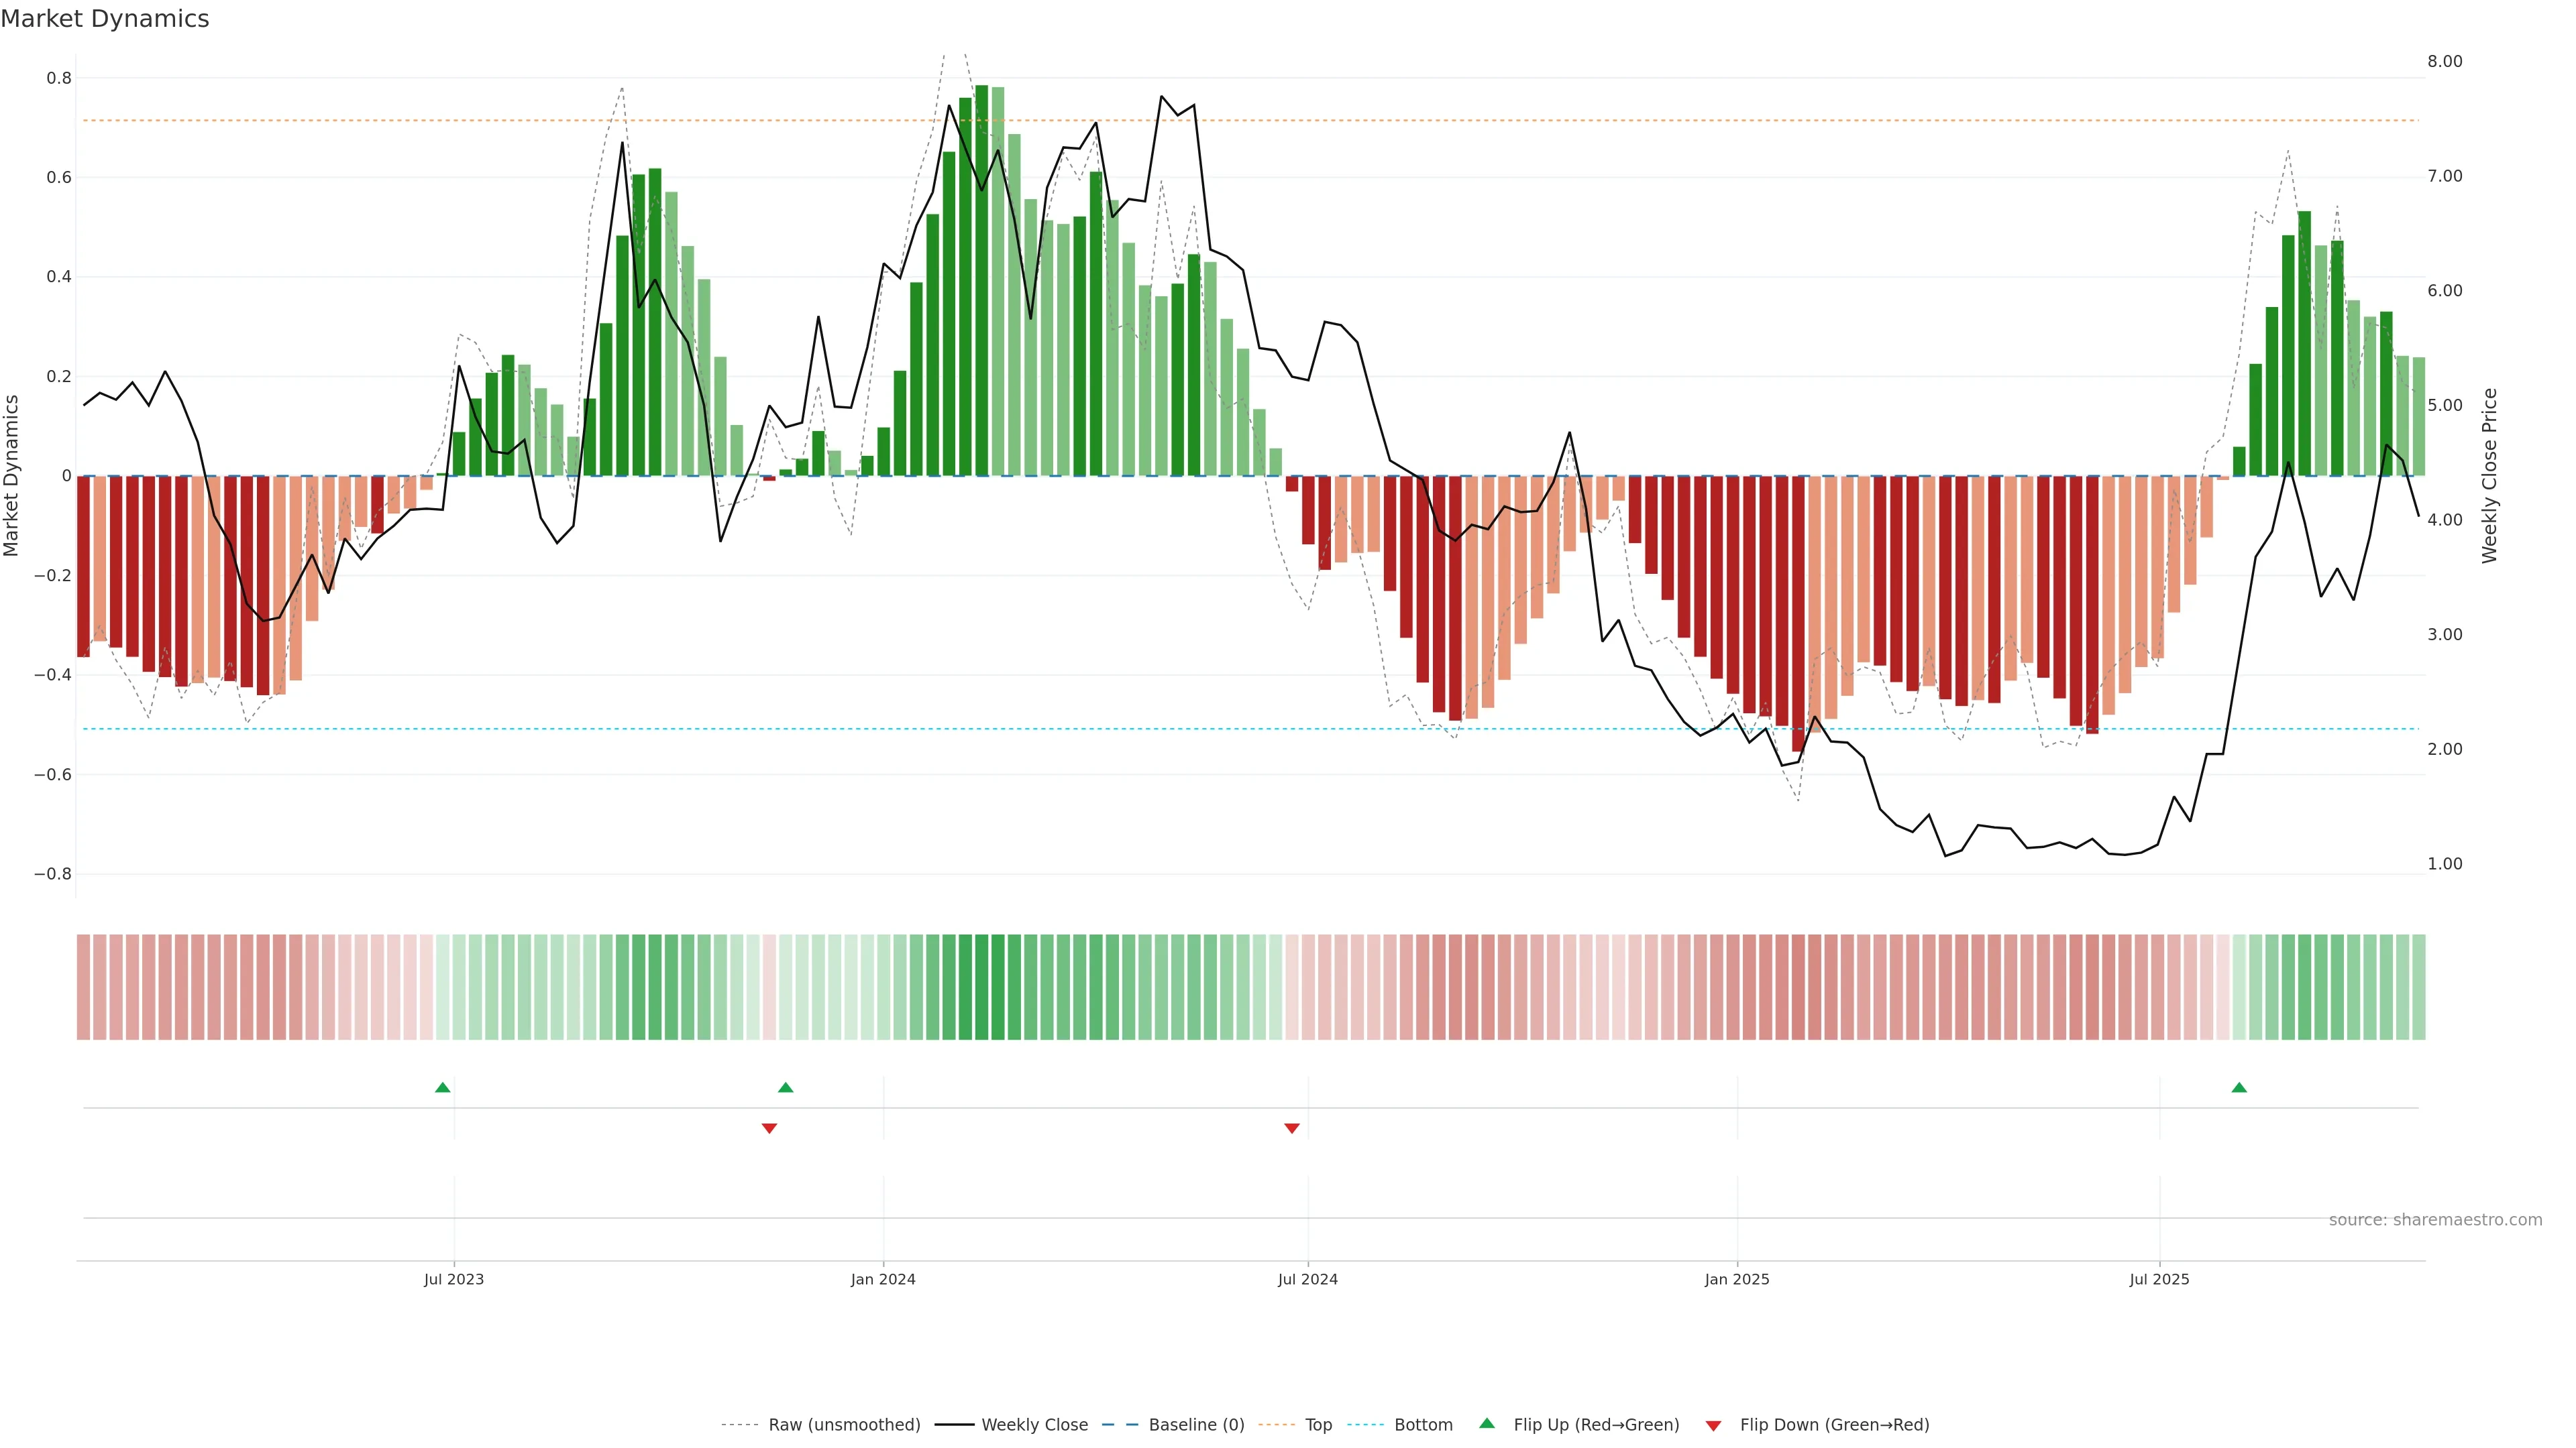Click the Weekly Close Price axis title
This screenshot has height=1448, width=2576.
[2489, 476]
